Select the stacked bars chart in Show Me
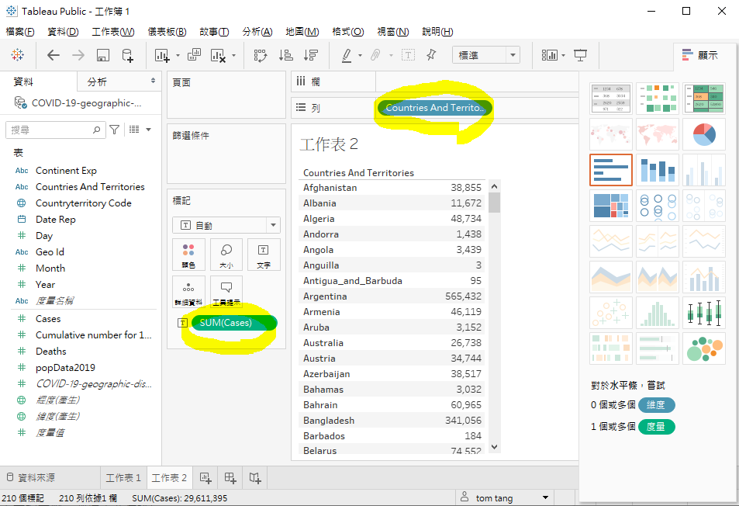 658,170
